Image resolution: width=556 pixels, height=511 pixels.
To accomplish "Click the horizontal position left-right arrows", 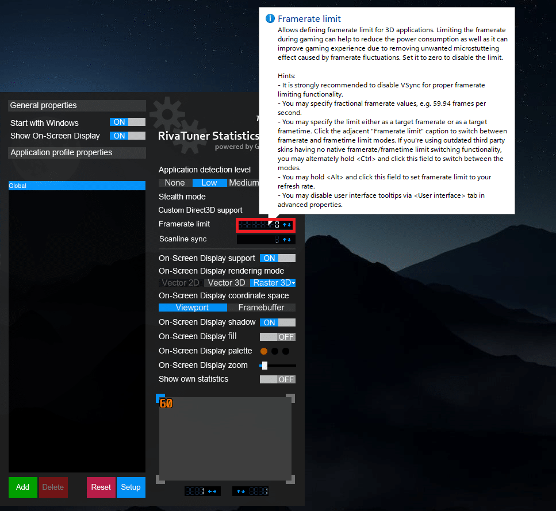I will [212, 491].
